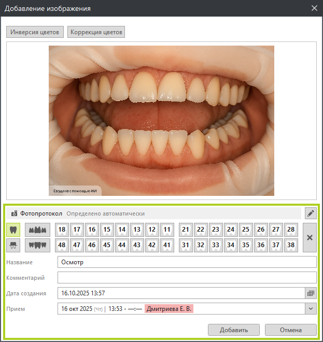
Task: Click the pencil edit icon for Фотопротокол
Action: coord(311,213)
